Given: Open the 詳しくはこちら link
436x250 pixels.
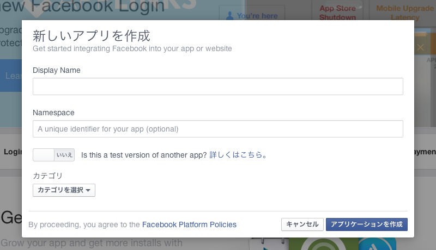Looking at the screenshot, I should [x=238, y=155].
